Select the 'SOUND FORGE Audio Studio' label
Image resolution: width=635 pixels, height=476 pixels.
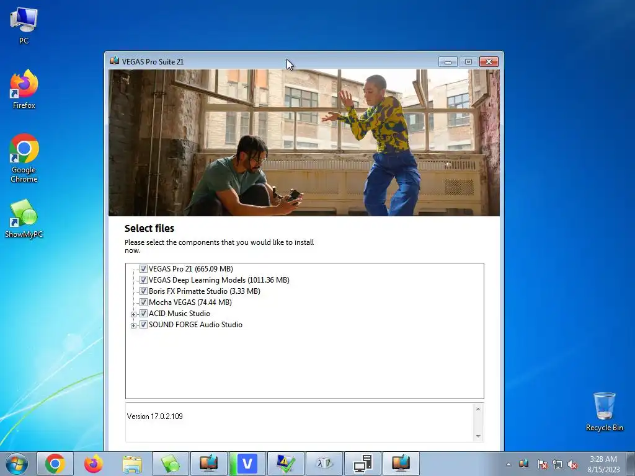click(x=195, y=325)
